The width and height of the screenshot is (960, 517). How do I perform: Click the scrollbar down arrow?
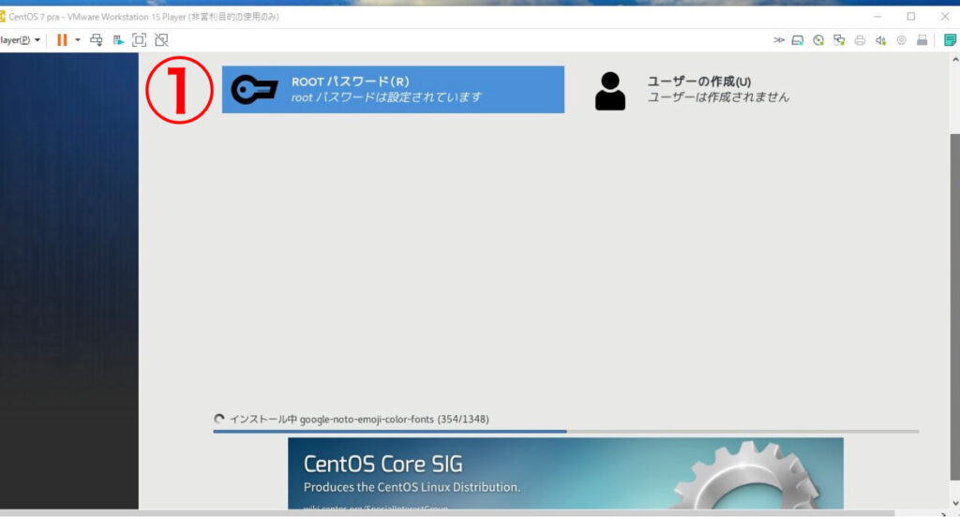[955, 503]
